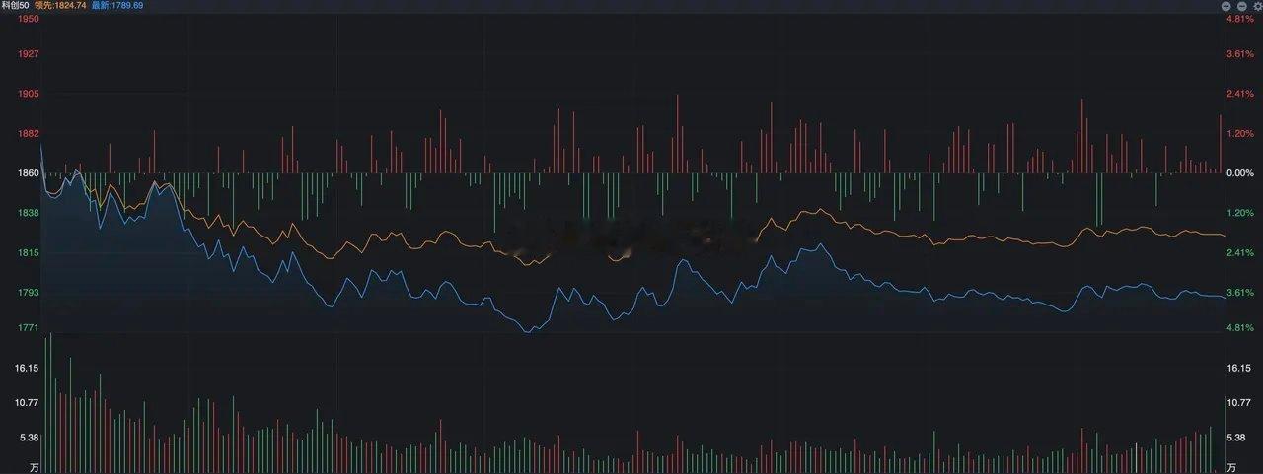1263x474 pixels.
Task: Select the 最新:1789.69 legend label
Action: pos(116,5)
